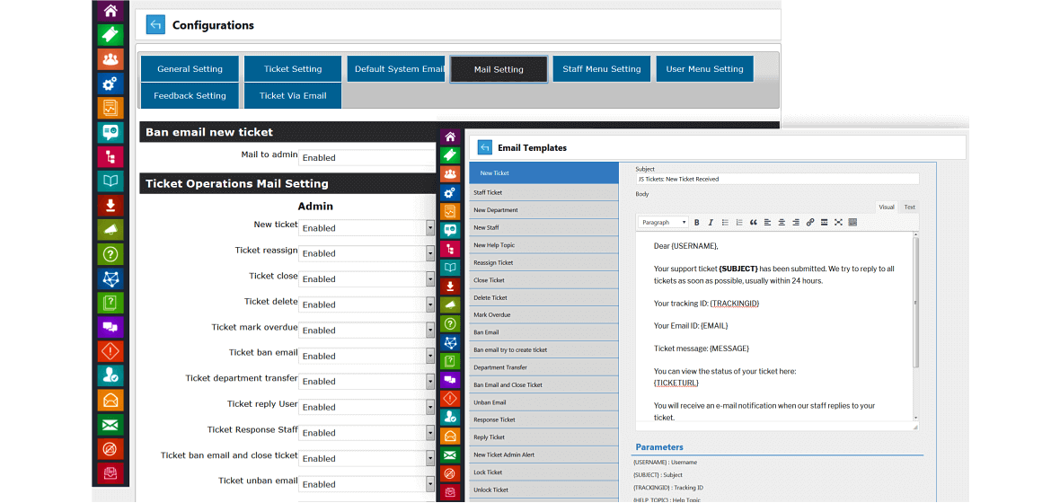Image resolution: width=1051 pixels, height=503 pixels.
Task: Center align text in the editor
Action: pyautogui.click(x=782, y=223)
